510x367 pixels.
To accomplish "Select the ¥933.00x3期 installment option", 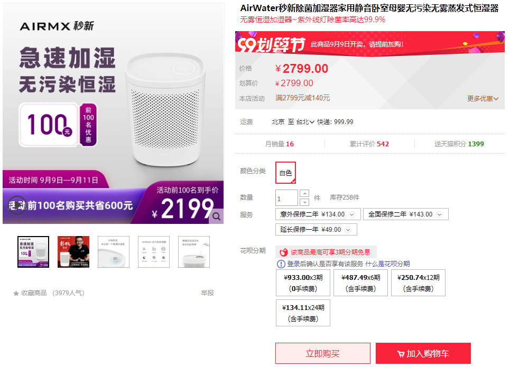I will 302,283.
